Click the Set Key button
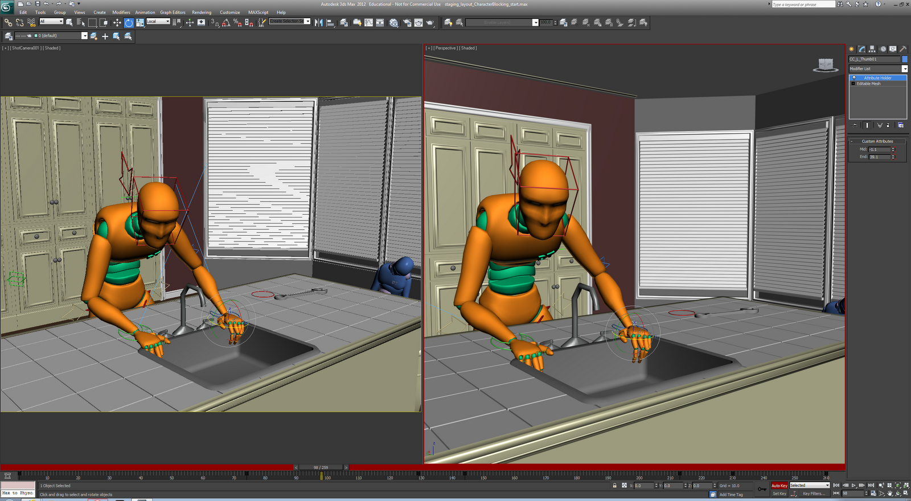Image resolution: width=911 pixels, height=501 pixels. 779,494
